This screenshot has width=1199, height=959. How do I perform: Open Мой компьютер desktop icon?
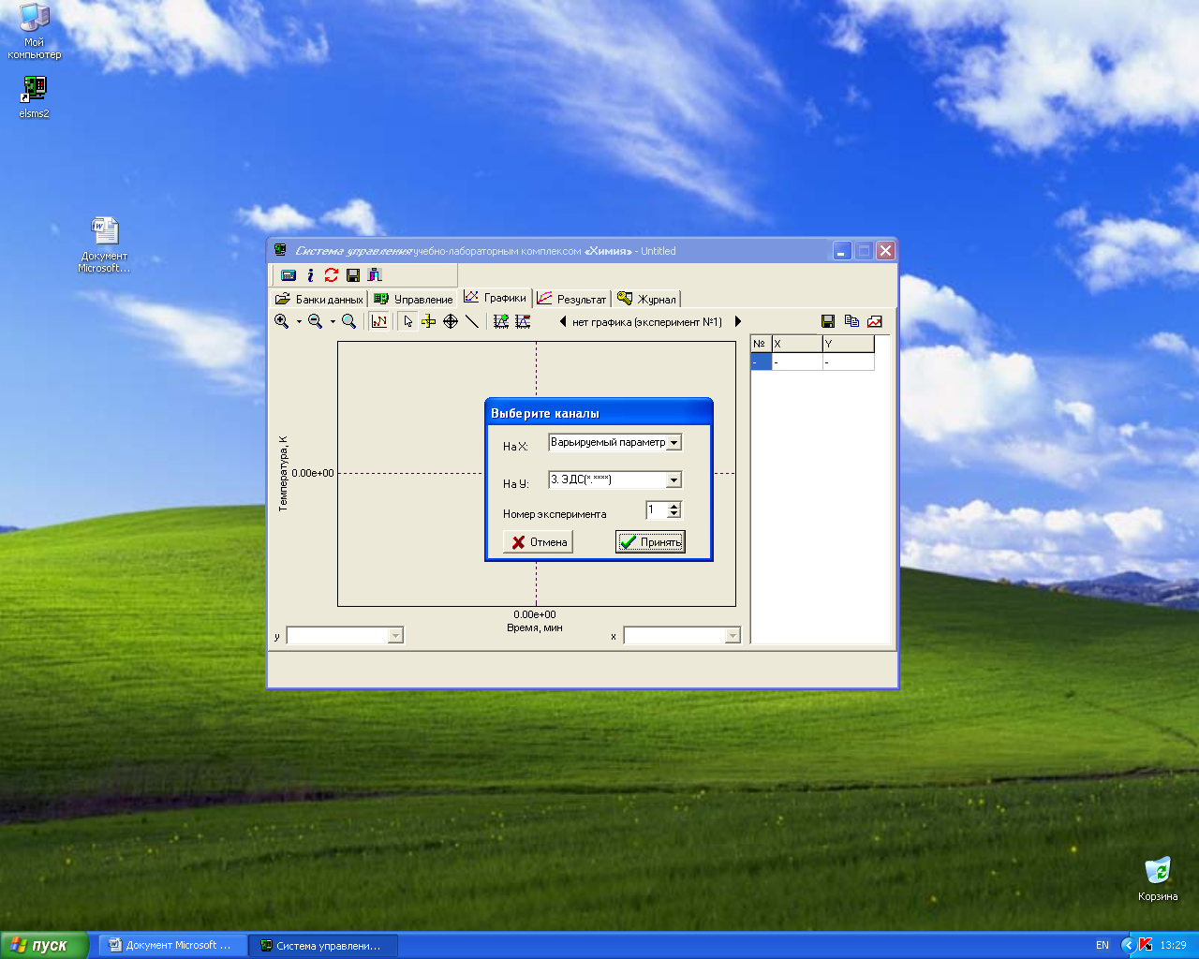tap(34, 31)
